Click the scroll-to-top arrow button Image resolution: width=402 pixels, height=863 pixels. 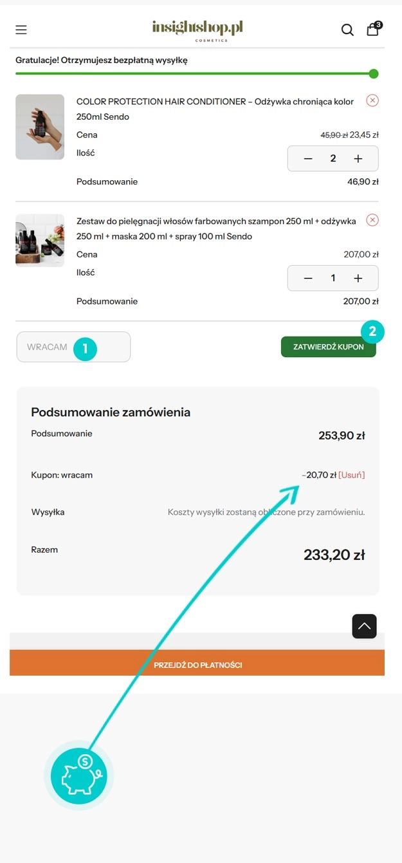[x=364, y=626]
